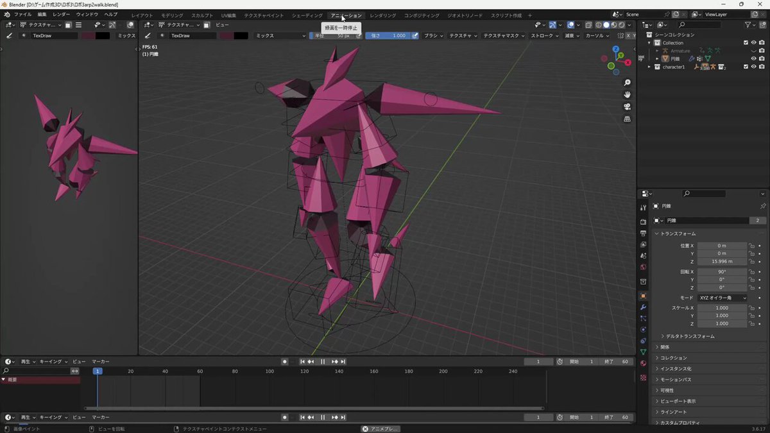Click the pause button in timeline
This screenshot has height=433, width=770.
point(323,362)
